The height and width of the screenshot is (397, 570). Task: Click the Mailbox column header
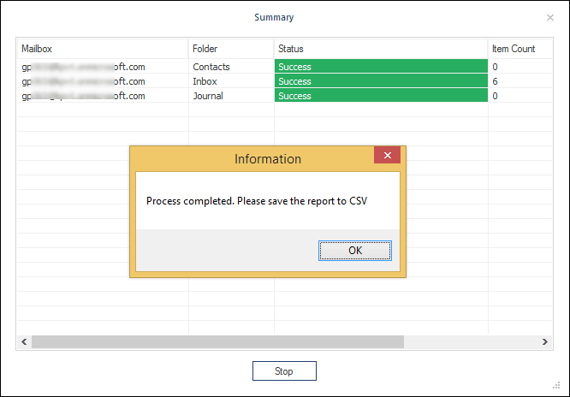pos(103,49)
